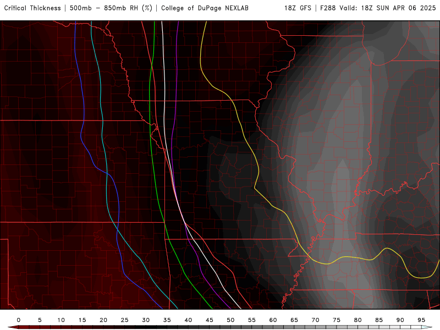Click "College of DuPage NEXLAB" text
Image resolution: width=440 pixels, height=330 pixels.
tap(205, 8)
